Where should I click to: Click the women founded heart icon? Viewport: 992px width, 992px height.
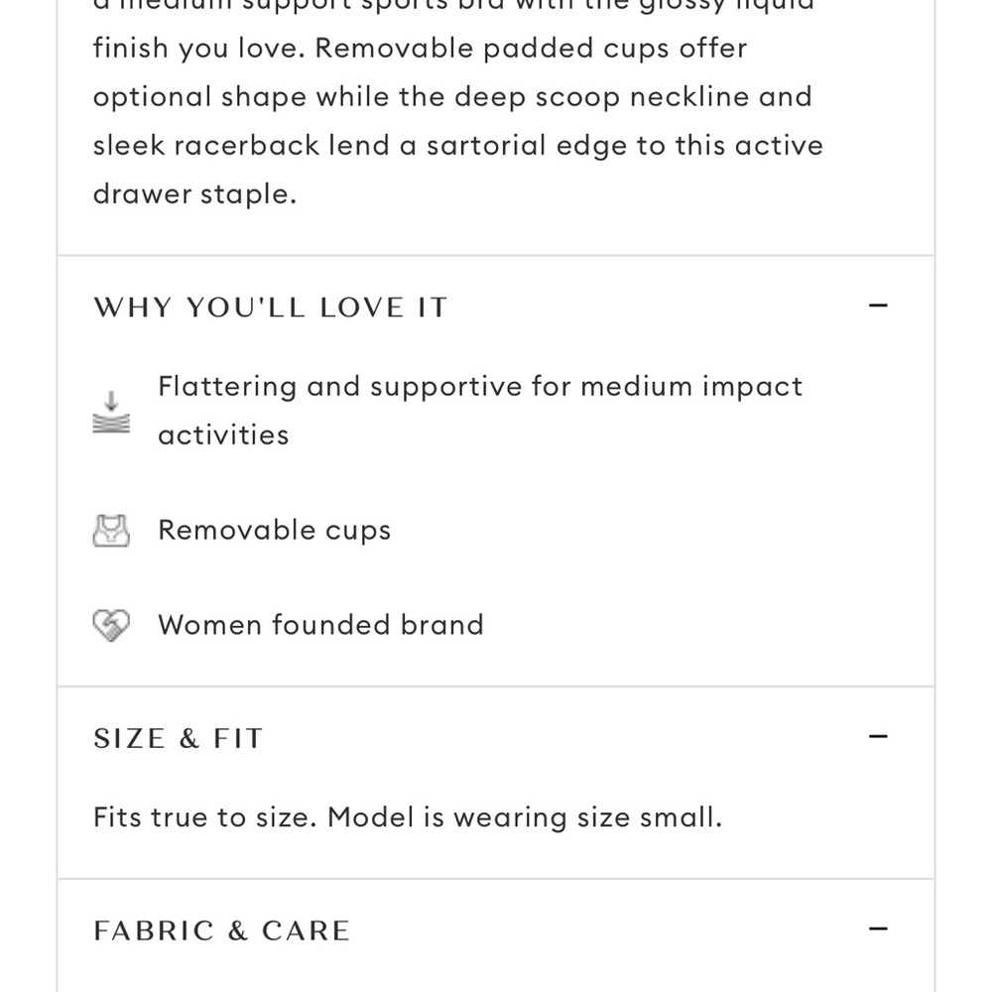click(111, 625)
